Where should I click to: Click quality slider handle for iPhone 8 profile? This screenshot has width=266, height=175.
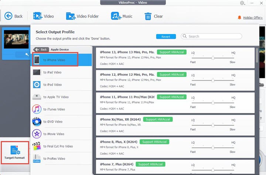tap(213, 148)
